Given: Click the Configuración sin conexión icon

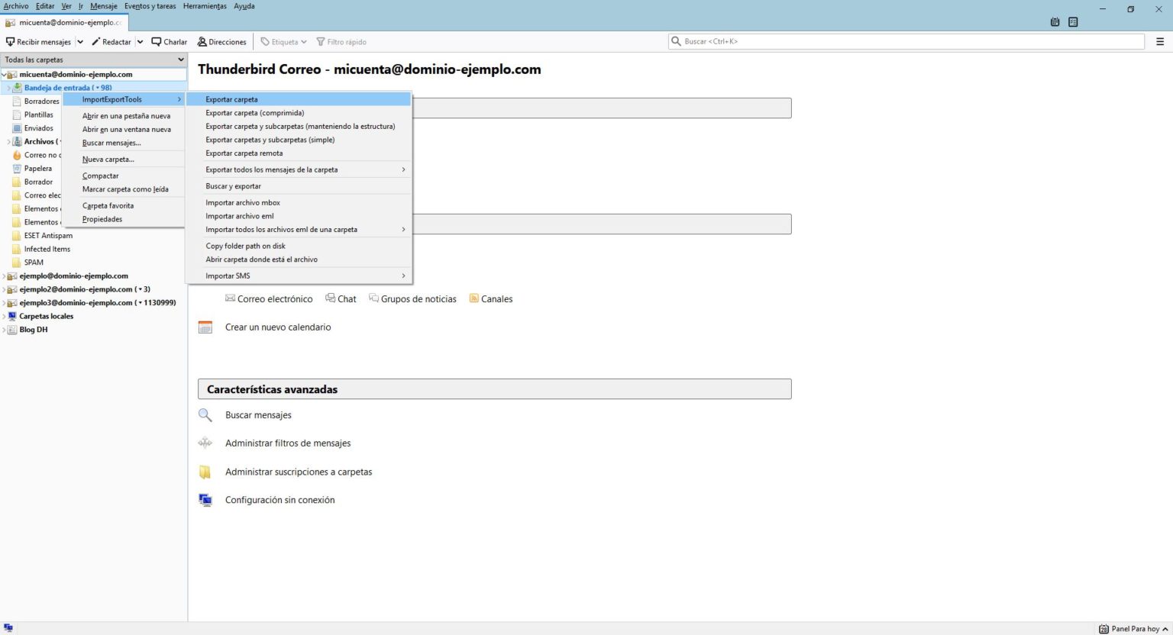Looking at the screenshot, I should [x=205, y=500].
